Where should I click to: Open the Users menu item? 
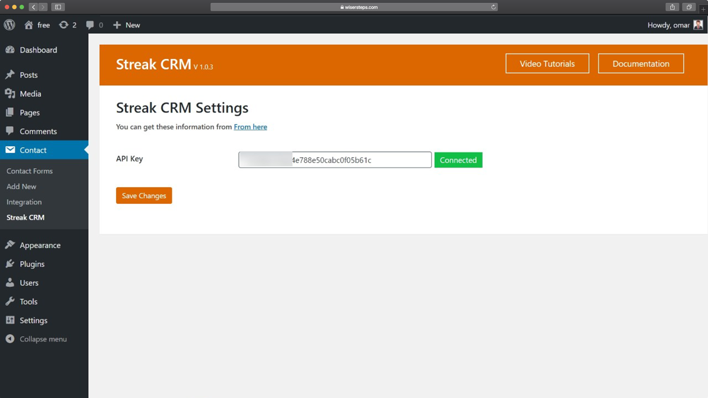click(x=44, y=283)
